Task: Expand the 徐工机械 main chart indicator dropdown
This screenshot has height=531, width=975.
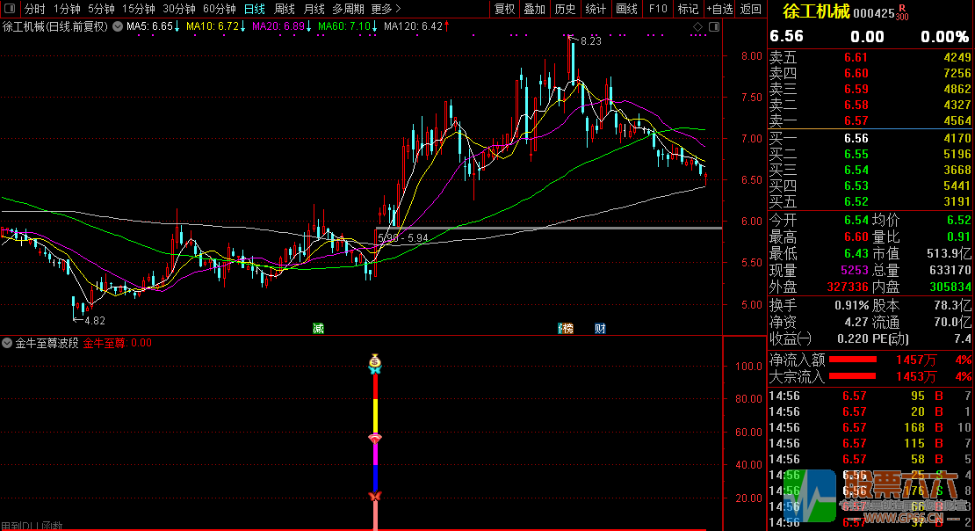Action: 117,26
